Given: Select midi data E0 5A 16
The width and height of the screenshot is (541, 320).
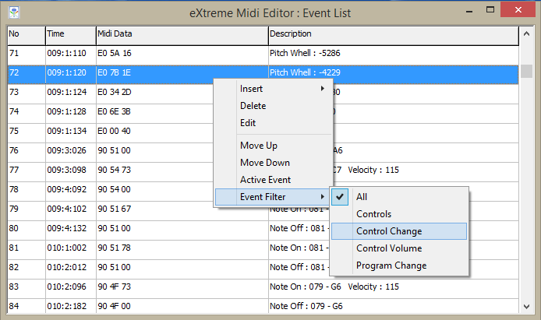Looking at the screenshot, I should [x=115, y=54].
